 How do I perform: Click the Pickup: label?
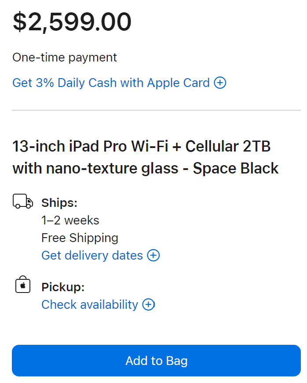click(x=63, y=287)
